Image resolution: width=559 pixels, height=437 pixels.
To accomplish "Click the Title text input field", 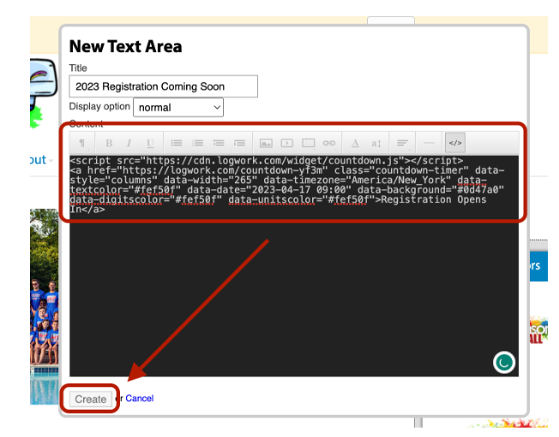I will [163, 87].
